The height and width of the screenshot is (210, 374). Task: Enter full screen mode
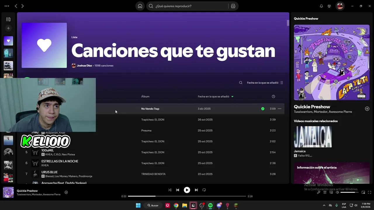(x=370, y=192)
